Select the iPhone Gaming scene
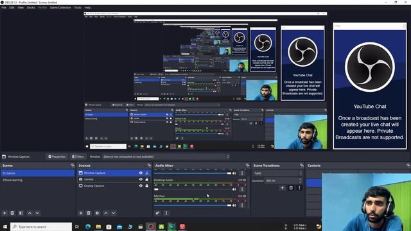The width and height of the screenshot is (411, 231). pyautogui.click(x=38, y=180)
